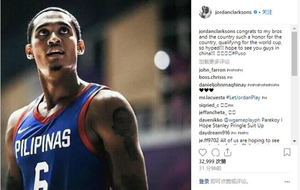Click the 登录 login link
This screenshot has width=300, height=190.
(204, 181)
